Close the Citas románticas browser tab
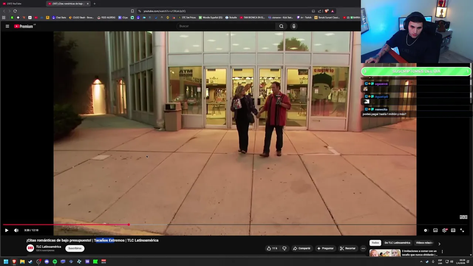473x266 pixels. 88,4
